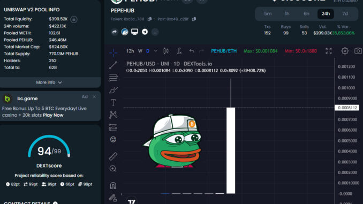Image resolution: width=363 pixels, height=204 pixels.
Task: Click the PEPEHUB token title
Action: [123, 11]
